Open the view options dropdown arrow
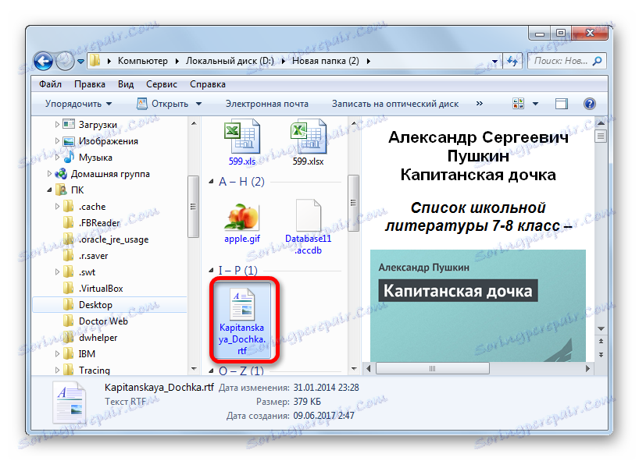 pyautogui.click(x=535, y=104)
